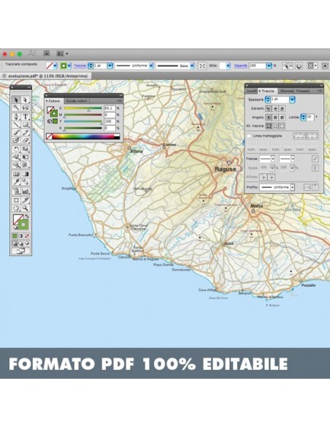Choose the Artboard tool
330x427 pixels.
(16, 200)
